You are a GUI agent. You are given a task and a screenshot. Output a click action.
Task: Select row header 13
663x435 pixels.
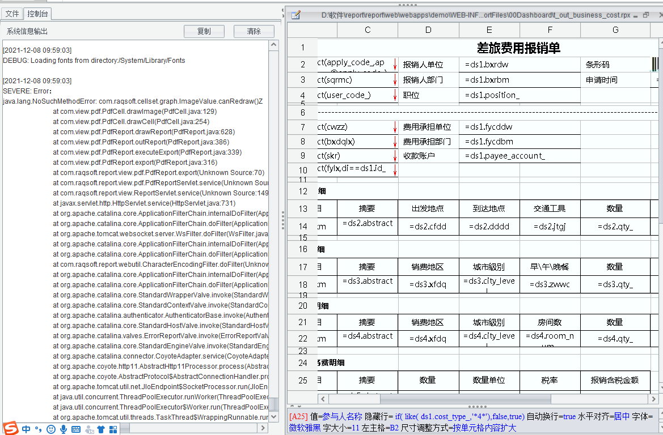tap(302, 209)
